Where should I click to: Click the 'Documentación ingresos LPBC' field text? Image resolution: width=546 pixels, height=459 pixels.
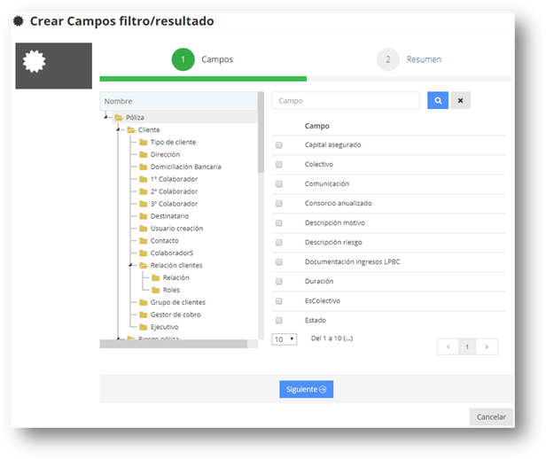click(353, 261)
